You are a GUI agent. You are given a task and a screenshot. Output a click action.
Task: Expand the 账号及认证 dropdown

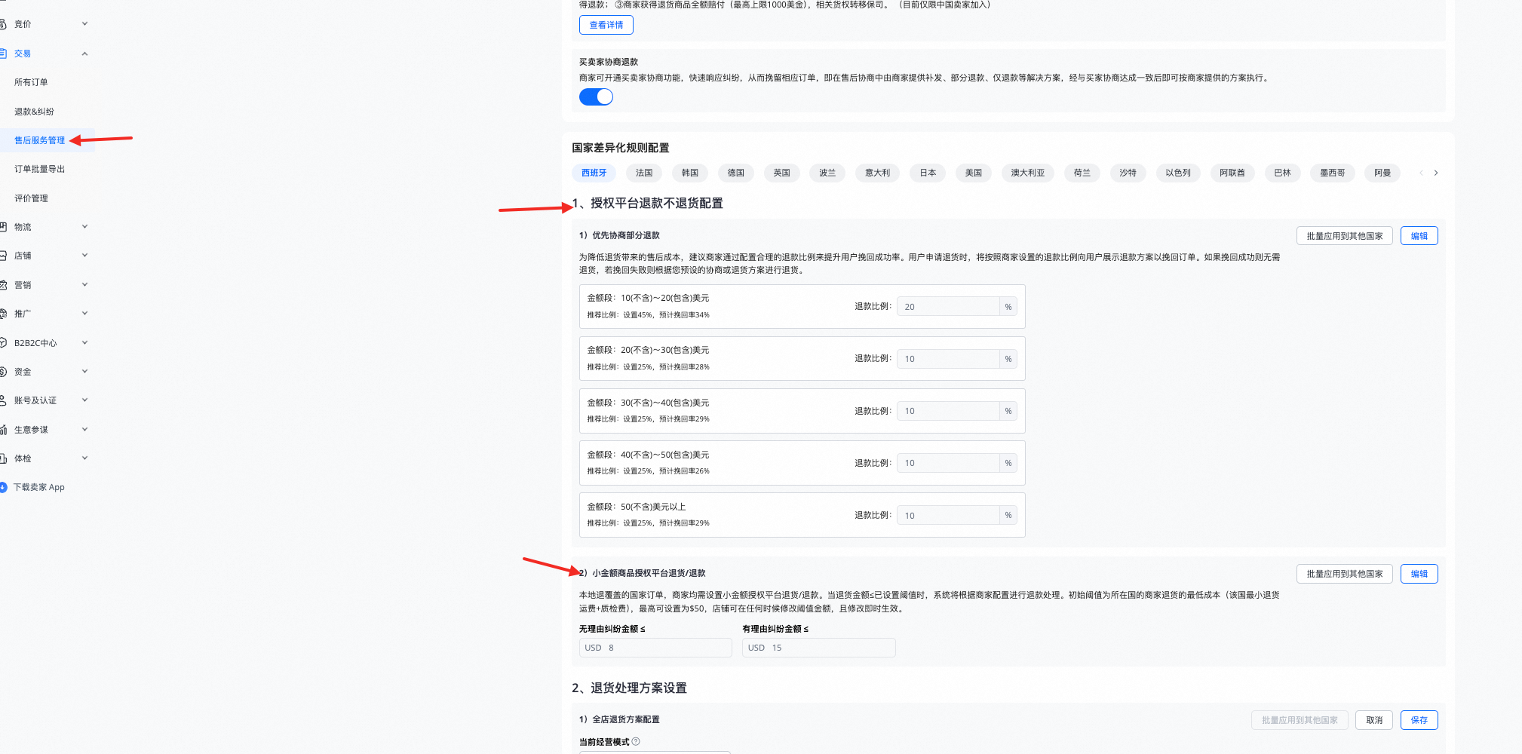84,400
